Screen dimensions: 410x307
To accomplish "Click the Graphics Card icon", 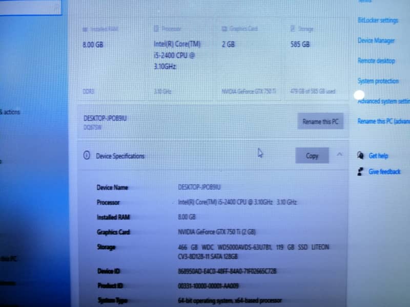I will [x=224, y=29].
